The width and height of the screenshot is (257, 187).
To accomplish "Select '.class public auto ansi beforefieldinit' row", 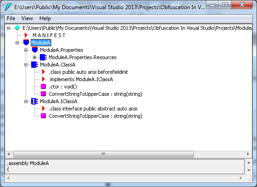I will pos(88,72).
